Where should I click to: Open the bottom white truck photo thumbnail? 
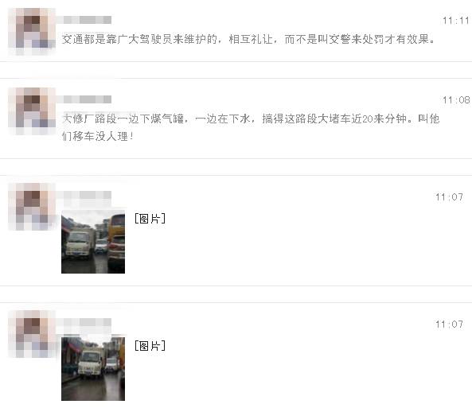93,369
